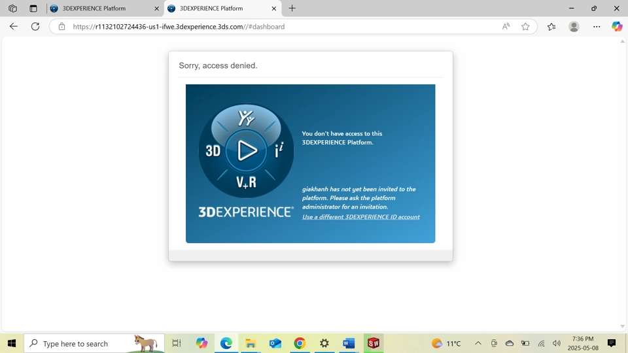This screenshot has width=628, height=353.
Task: Open Read aloud in address bar
Action: click(x=506, y=26)
